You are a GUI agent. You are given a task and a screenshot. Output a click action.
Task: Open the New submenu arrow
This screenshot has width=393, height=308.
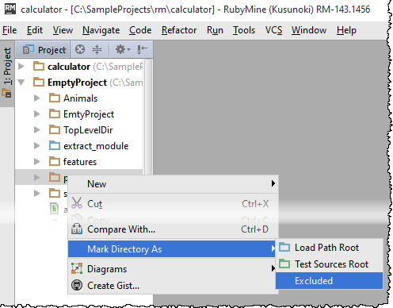pos(273,183)
